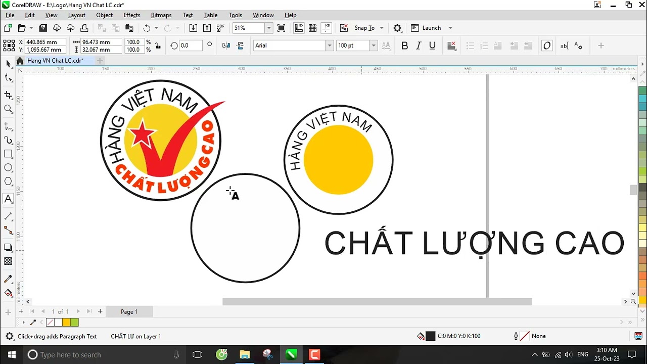Toggle the lock ratio padlock
This screenshot has width=647, height=364.
pos(158,46)
